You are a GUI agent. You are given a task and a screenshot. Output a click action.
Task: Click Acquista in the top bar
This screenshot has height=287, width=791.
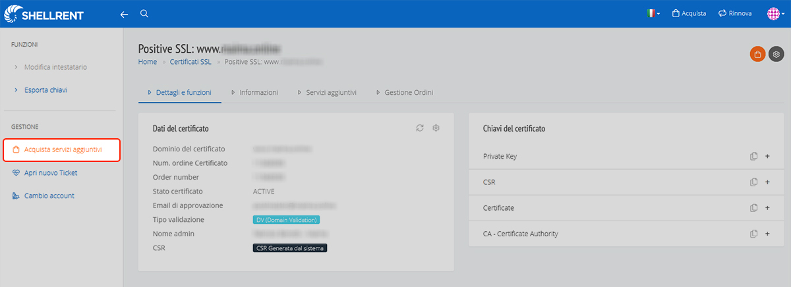click(x=689, y=13)
